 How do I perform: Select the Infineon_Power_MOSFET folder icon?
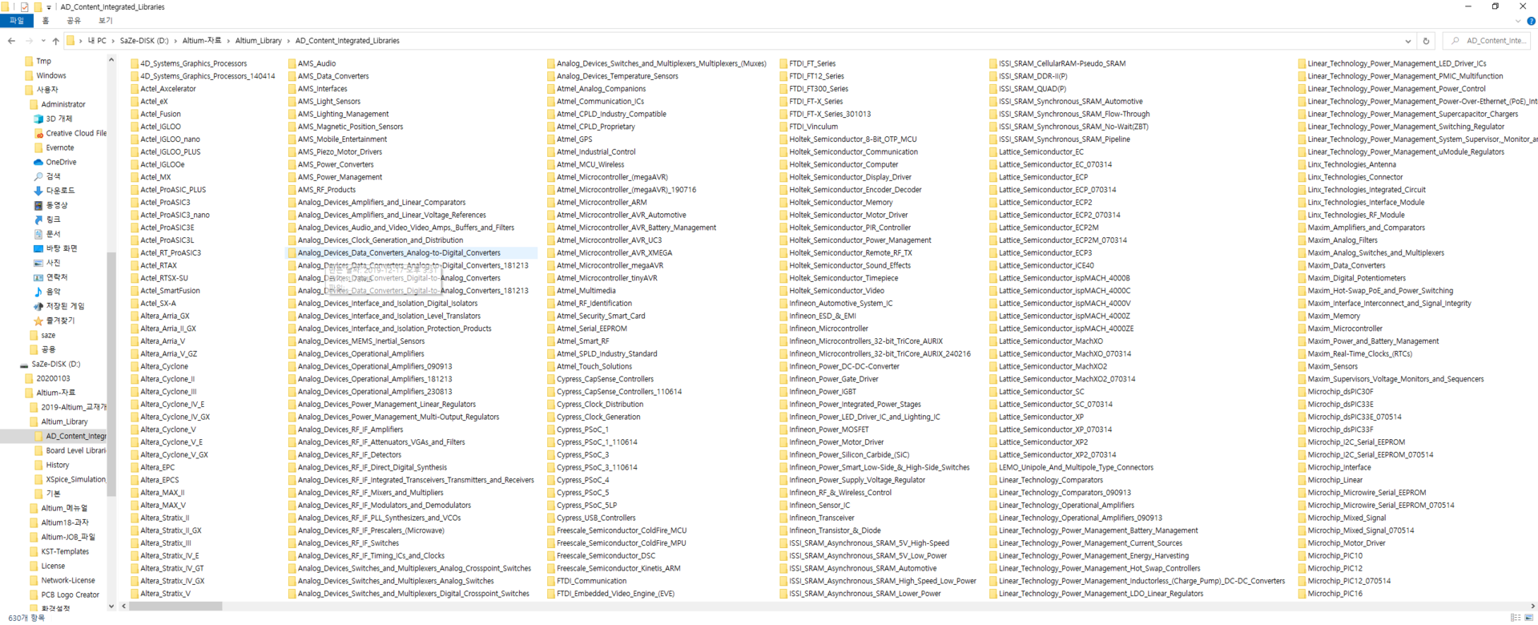[783, 429]
